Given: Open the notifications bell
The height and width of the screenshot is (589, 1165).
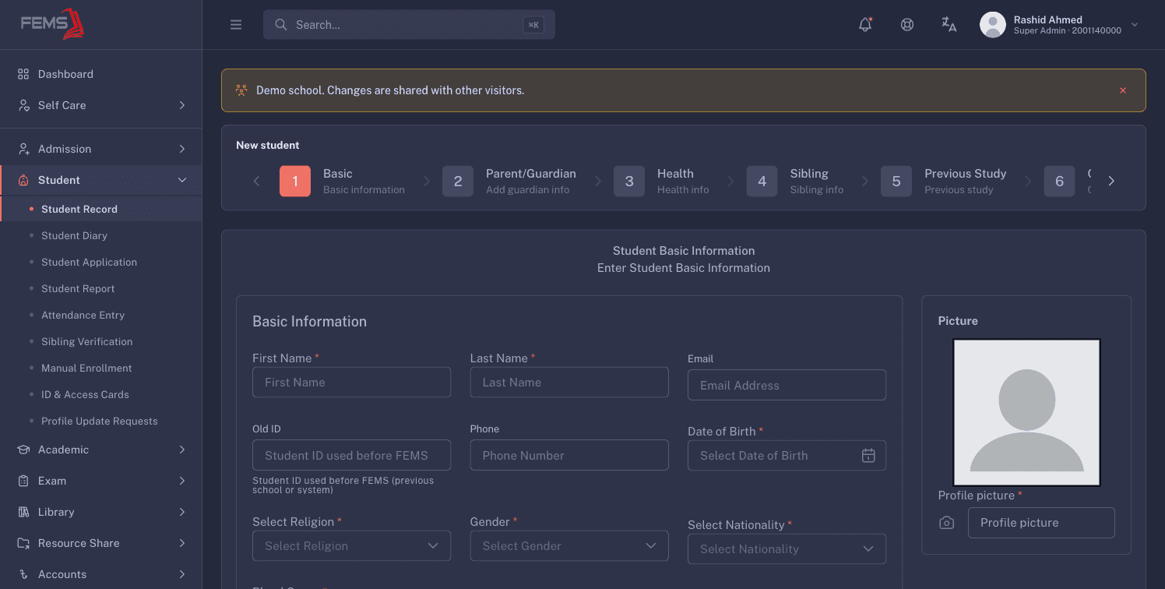Looking at the screenshot, I should [x=865, y=25].
